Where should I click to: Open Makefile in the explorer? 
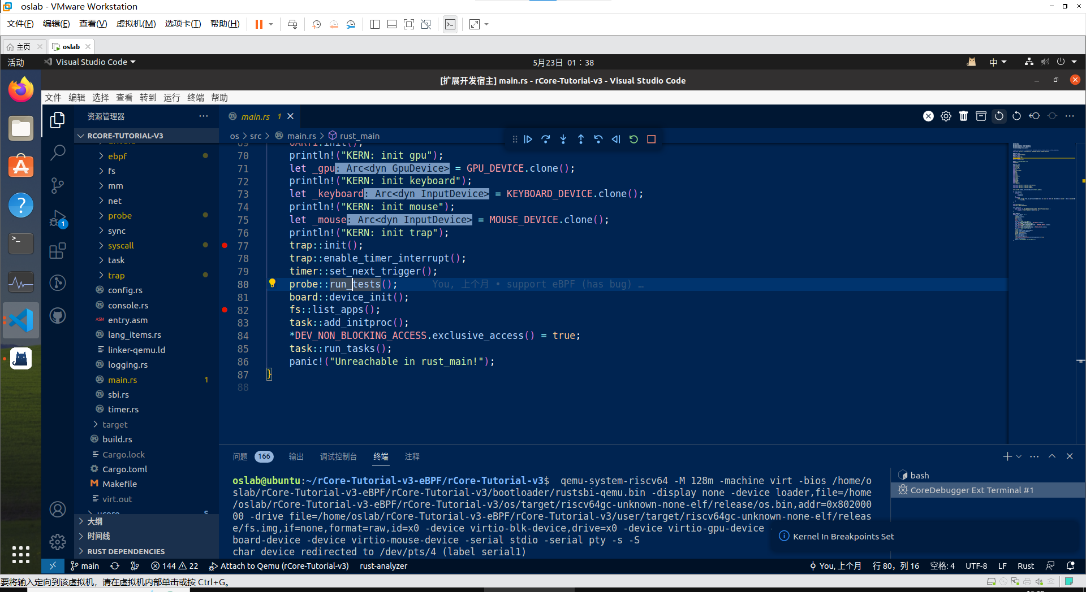click(x=119, y=484)
